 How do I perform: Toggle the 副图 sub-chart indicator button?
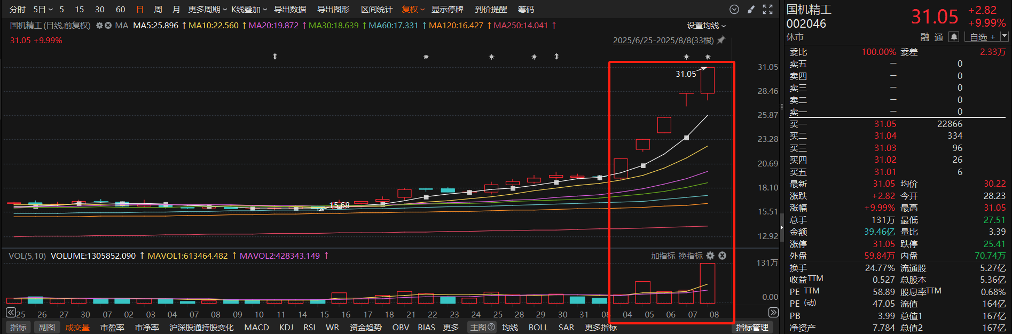[47, 327]
